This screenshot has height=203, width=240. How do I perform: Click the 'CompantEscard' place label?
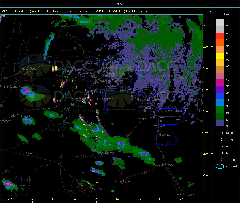tap(175, 110)
